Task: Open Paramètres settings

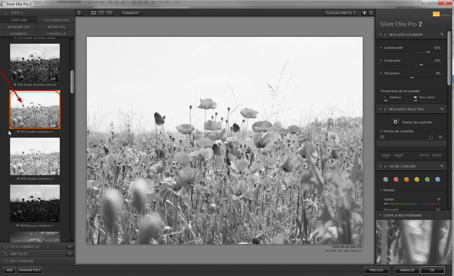Action: [30, 270]
